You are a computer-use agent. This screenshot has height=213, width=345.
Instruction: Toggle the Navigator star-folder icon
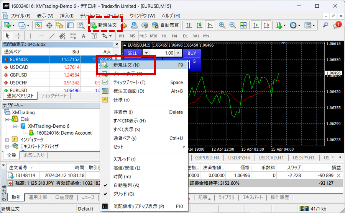pos(60,25)
